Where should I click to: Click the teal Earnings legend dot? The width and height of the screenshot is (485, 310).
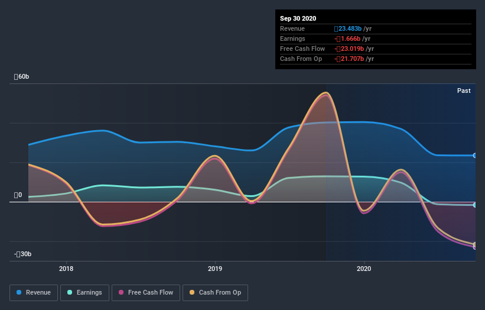(70, 292)
